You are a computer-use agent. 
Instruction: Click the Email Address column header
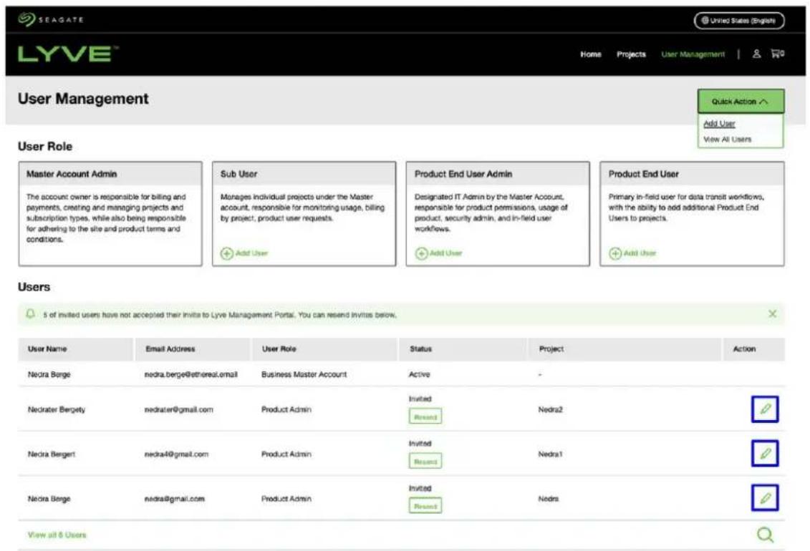coord(192,349)
